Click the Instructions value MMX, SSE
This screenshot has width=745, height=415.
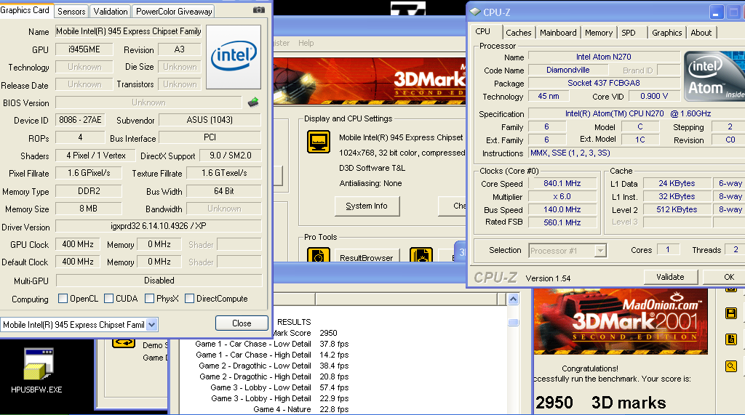[x=637, y=153]
